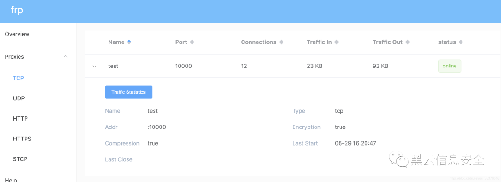Sort by Port using arrow icon
This screenshot has width=501, height=182.
pyautogui.click(x=192, y=42)
